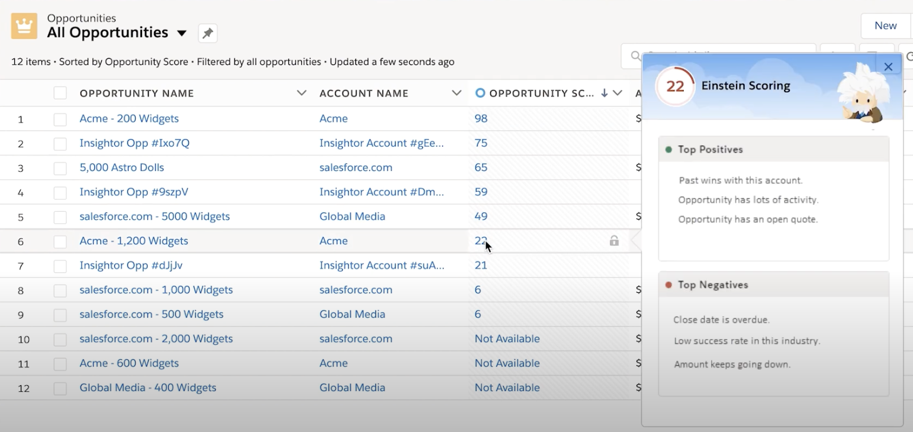Click 'Close date is overdue.' text
The image size is (913, 432).
pos(721,320)
